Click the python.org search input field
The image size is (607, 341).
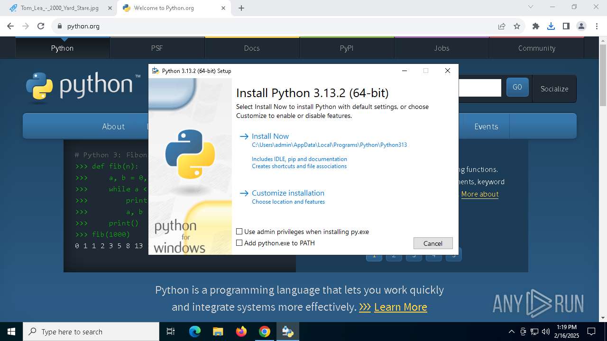pos(479,88)
